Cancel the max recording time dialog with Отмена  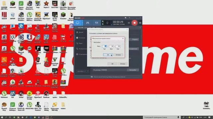118,55
